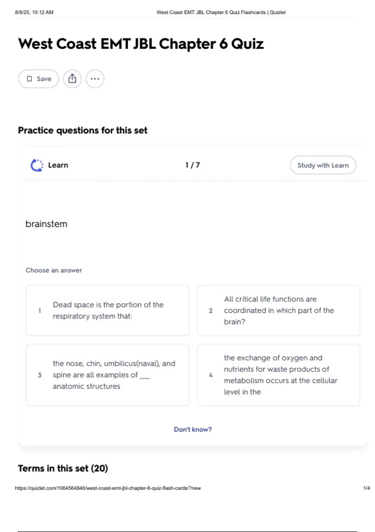Click the Don't know? link
This screenshot has width=375, height=532.
tap(193, 429)
